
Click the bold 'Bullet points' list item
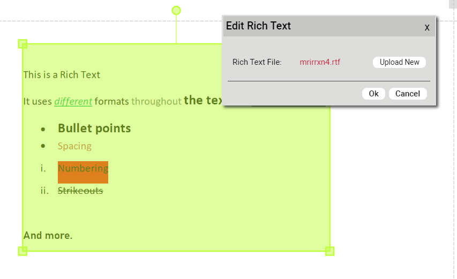tap(94, 128)
